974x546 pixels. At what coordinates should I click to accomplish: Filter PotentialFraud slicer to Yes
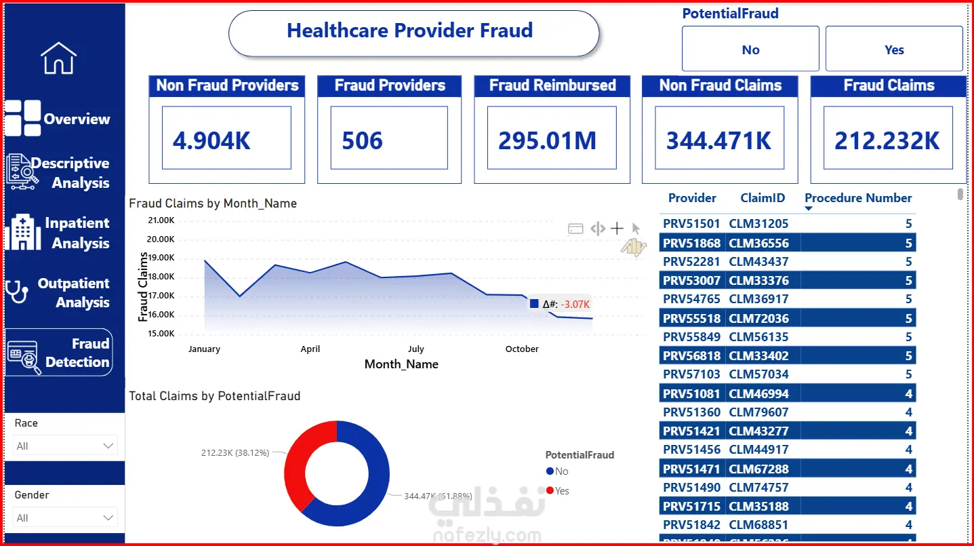tap(894, 49)
